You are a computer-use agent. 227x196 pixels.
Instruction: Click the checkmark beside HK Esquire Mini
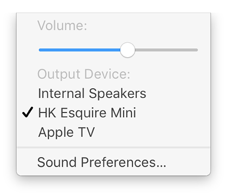click(28, 112)
